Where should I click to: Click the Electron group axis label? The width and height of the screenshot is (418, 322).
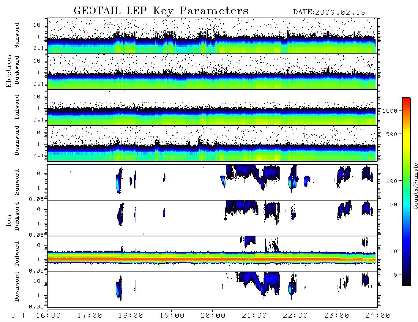[x=9, y=71]
